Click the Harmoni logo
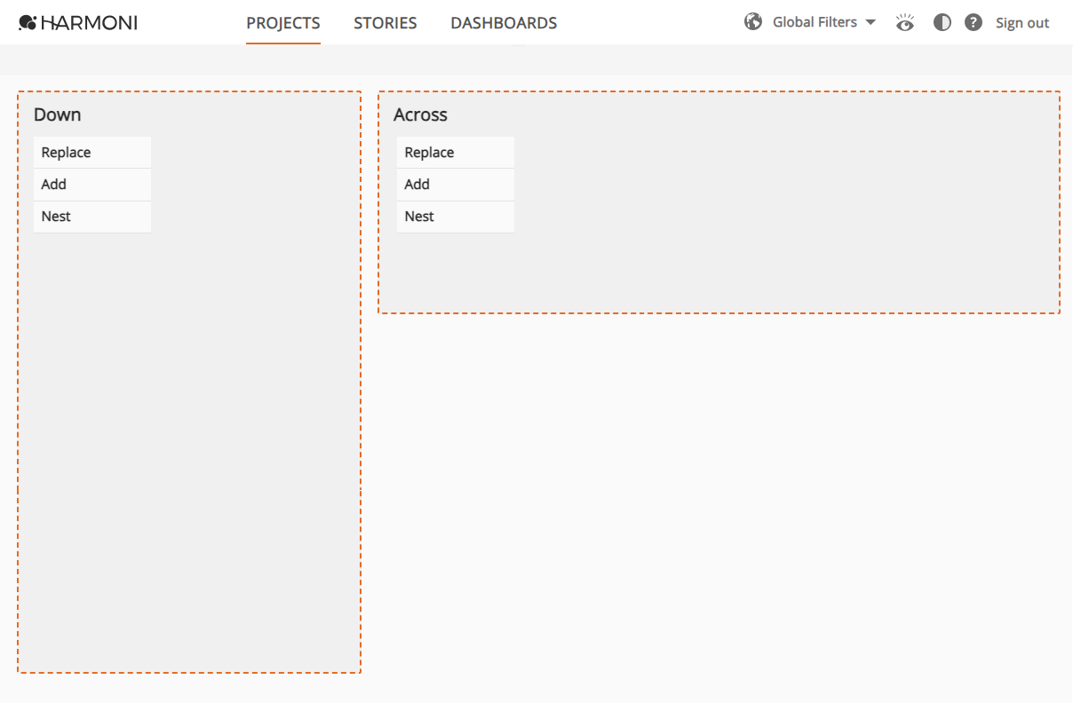The height and width of the screenshot is (703, 1073). tap(78, 23)
